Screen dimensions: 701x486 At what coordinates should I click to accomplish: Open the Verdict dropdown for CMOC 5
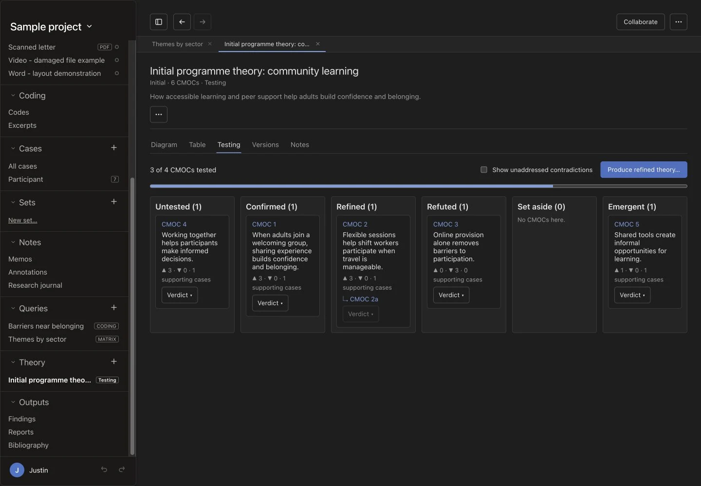pyautogui.click(x=632, y=295)
